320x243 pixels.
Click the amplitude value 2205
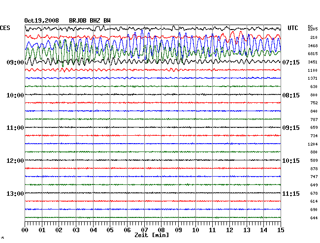coord(313,29)
